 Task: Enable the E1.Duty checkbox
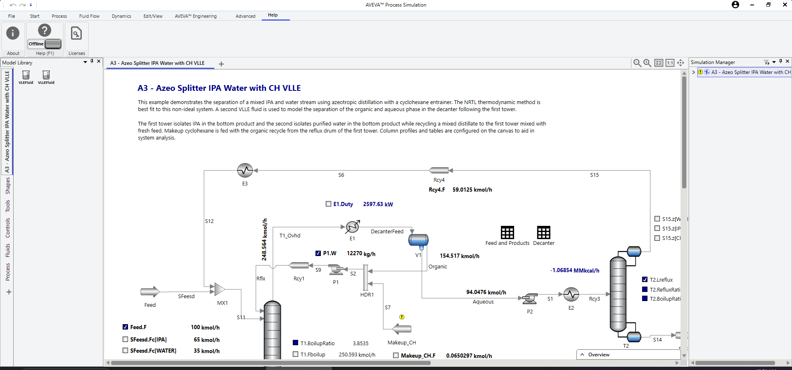(329, 204)
